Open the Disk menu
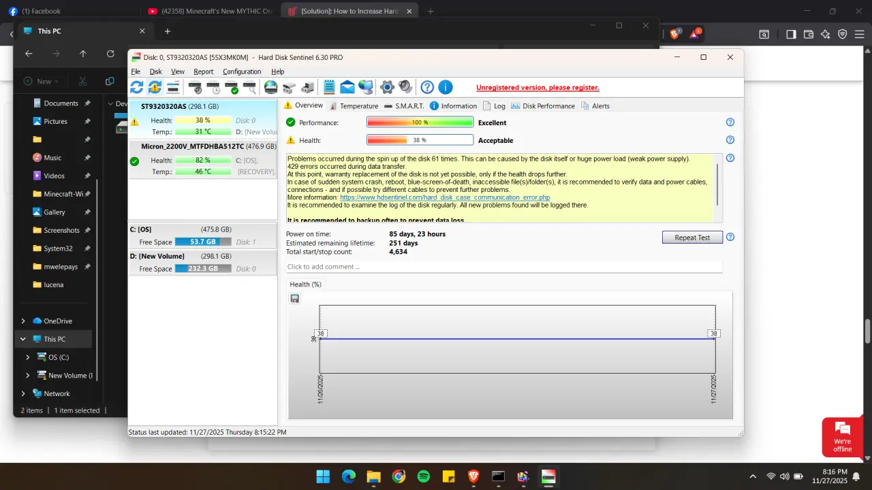Viewport: 872px width, 490px height. (156, 71)
